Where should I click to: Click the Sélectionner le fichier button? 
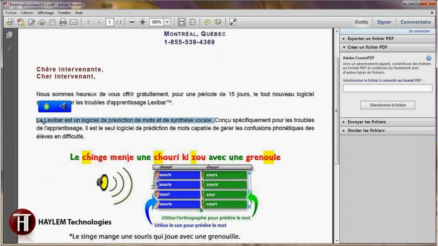tap(388, 105)
